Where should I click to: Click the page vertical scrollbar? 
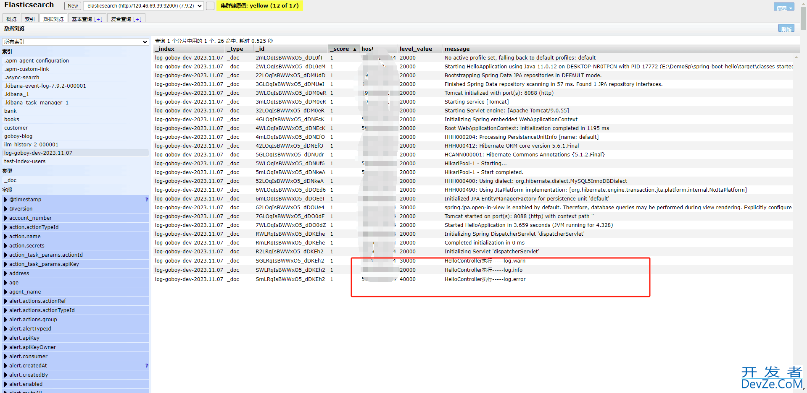pos(803,19)
